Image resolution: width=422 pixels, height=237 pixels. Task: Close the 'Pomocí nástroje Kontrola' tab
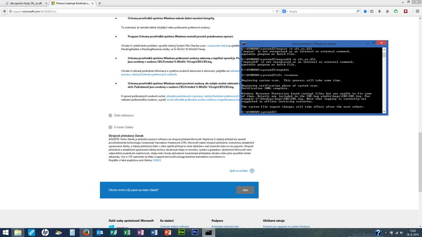point(93,3)
